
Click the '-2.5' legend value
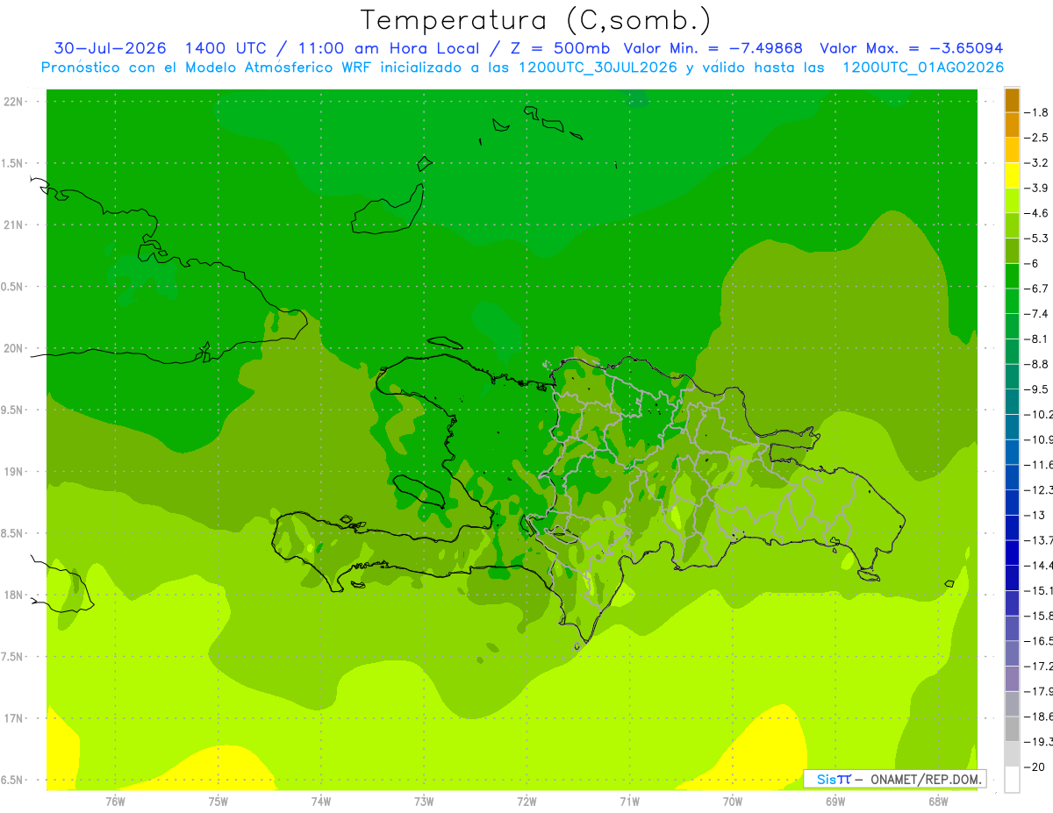coord(1036,138)
